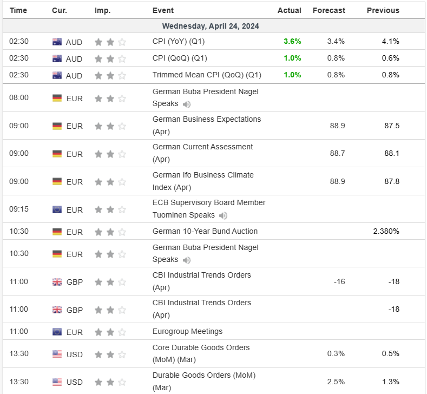427x394 pixels.
Task: Click the Previous column header
Action: 383,10
